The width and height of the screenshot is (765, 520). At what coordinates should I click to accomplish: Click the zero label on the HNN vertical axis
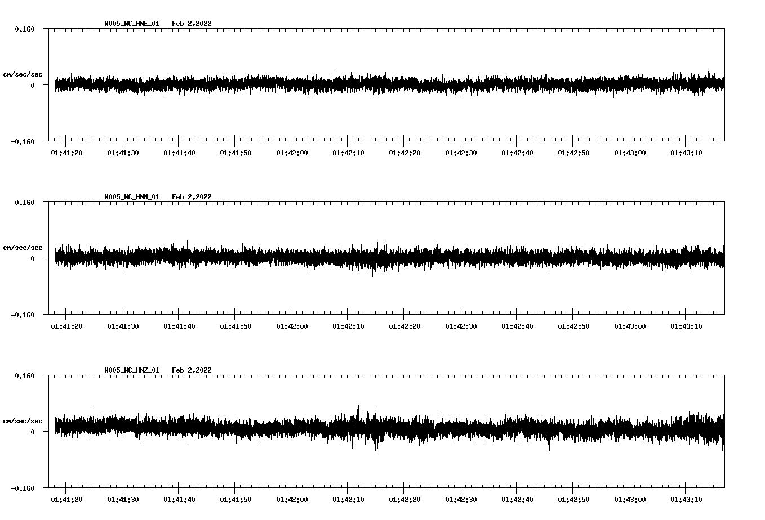33,258
